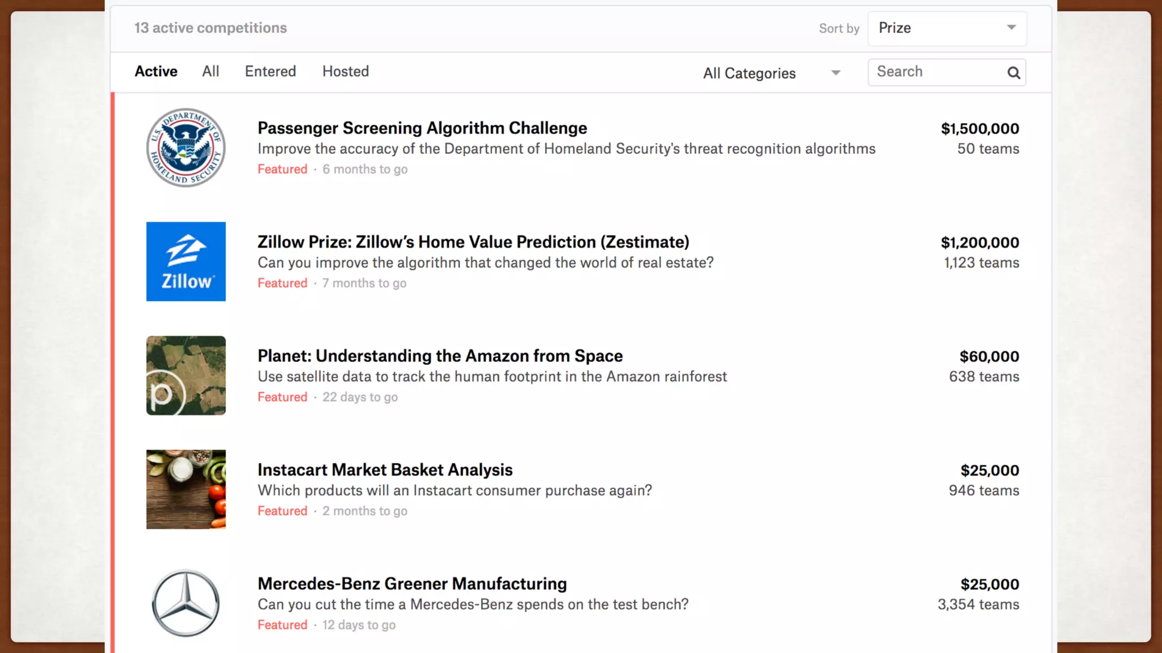Click the Featured label under Instacart competition
Screen dimensions: 1162x653
[x=282, y=511]
